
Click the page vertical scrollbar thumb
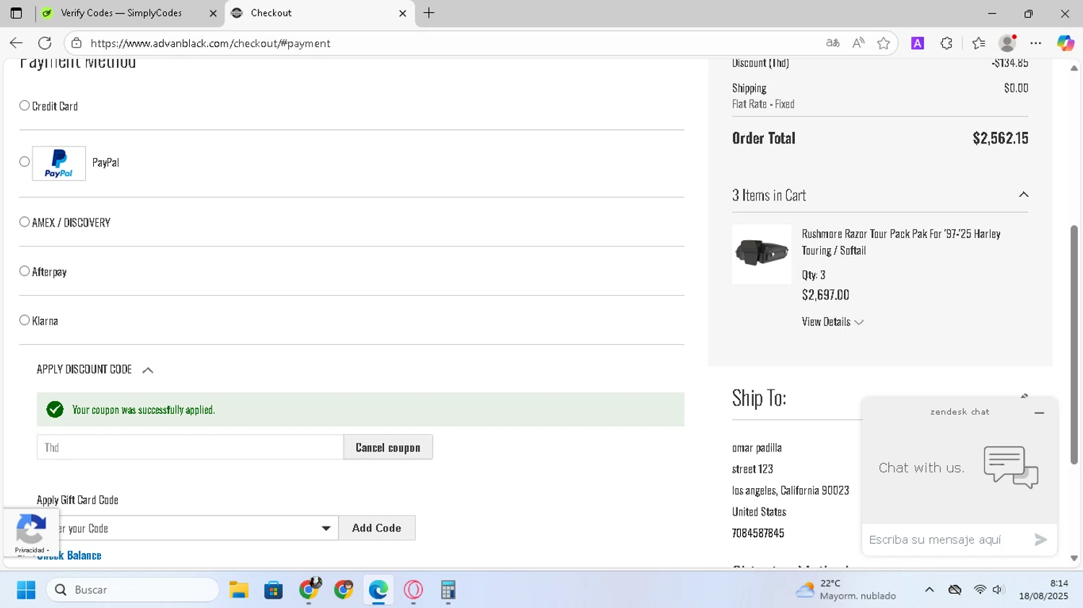[x=1074, y=345]
